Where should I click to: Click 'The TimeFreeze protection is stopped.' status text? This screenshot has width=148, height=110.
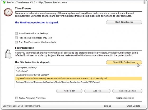point(37,23)
